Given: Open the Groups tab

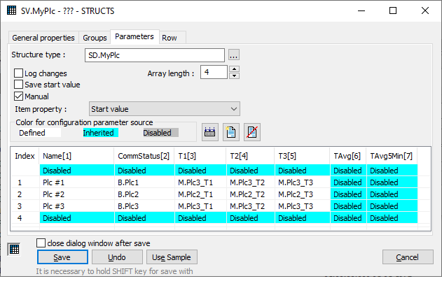Looking at the screenshot, I should [95, 38].
